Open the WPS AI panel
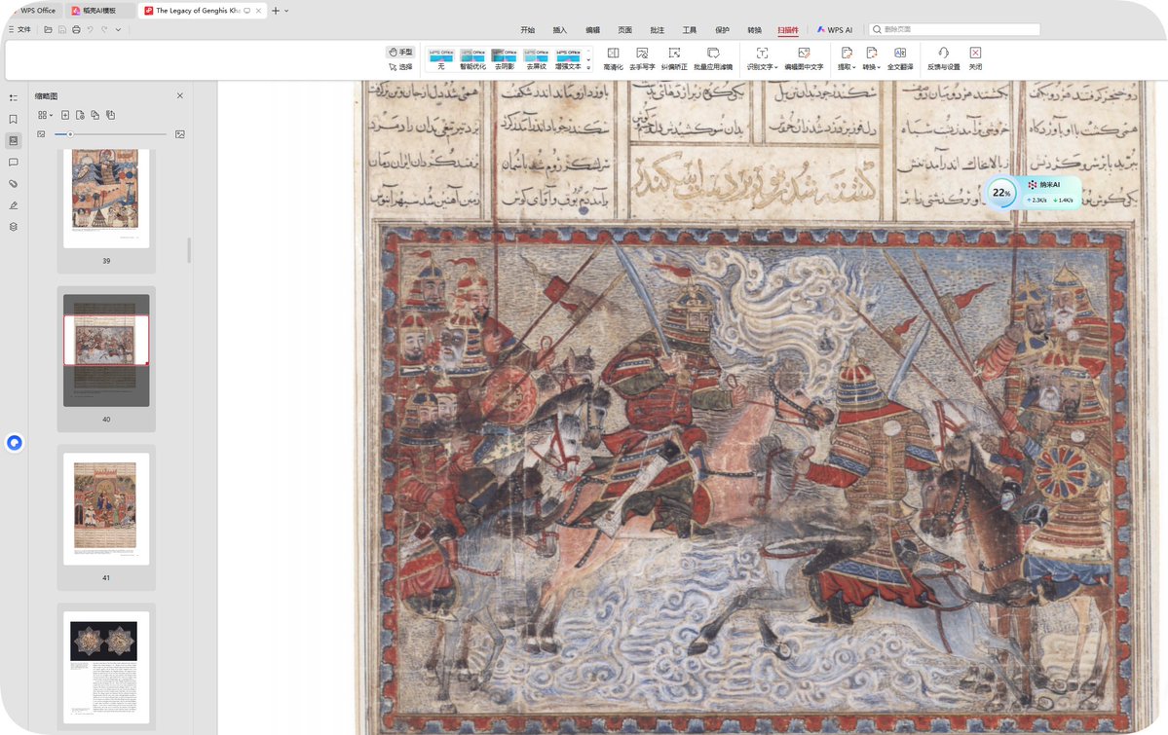This screenshot has width=1168, height=735. coord(834,30)
